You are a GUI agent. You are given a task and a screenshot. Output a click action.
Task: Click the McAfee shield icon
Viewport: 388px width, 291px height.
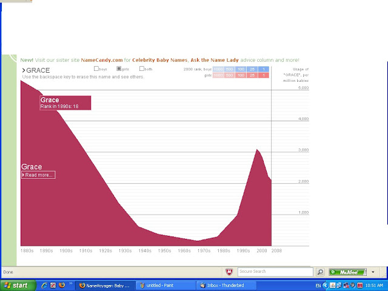coord(229,272)
